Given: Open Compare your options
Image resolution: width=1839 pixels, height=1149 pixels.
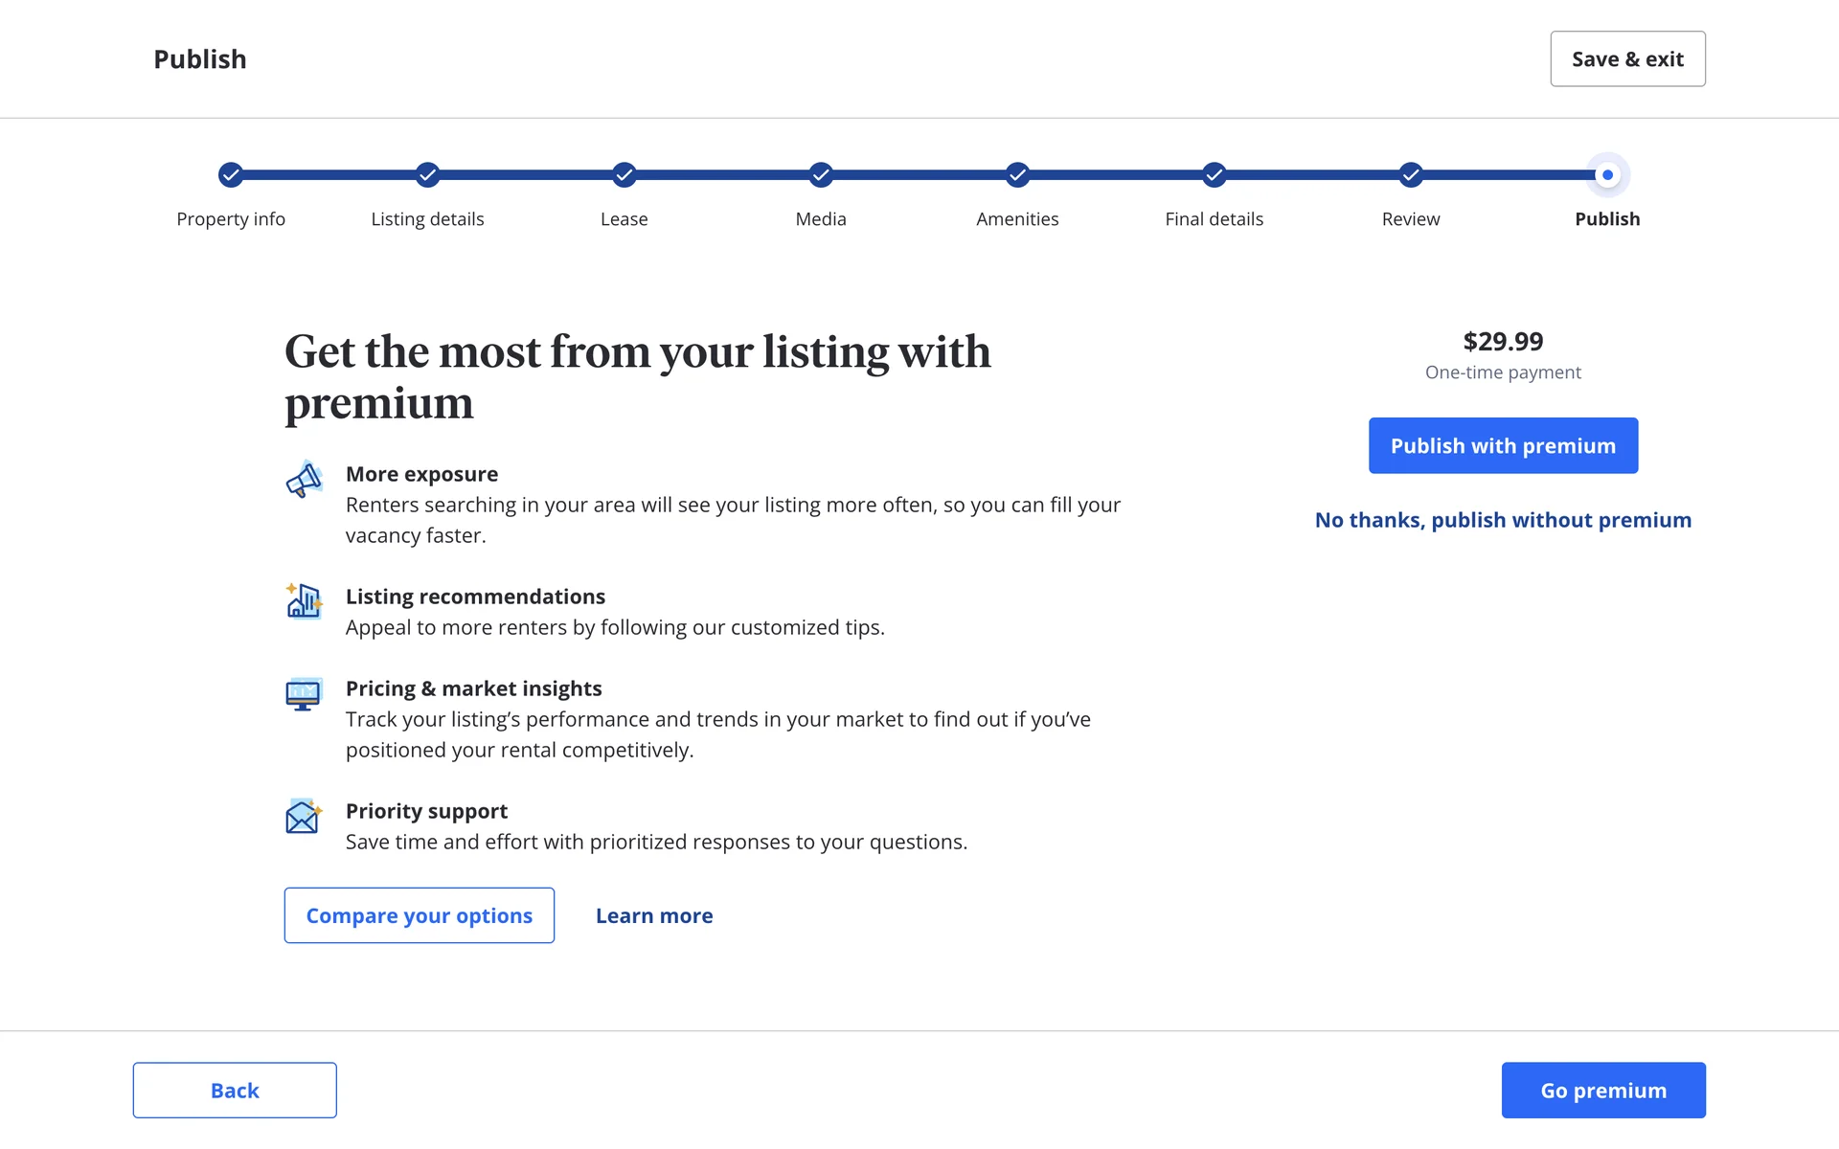Looking at the screenshot, I should [x=419, y=915].
